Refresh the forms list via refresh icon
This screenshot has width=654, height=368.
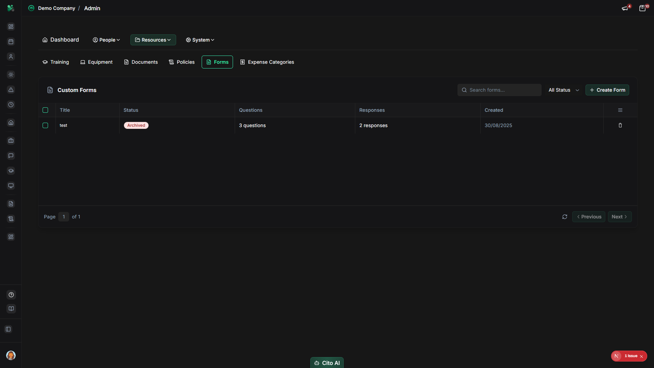coord(565,217)
